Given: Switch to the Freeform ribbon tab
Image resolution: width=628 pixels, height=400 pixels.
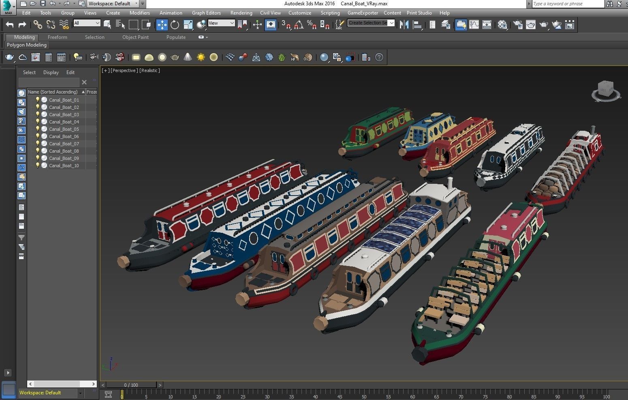Looking at the screenshot, I should 58,37.
